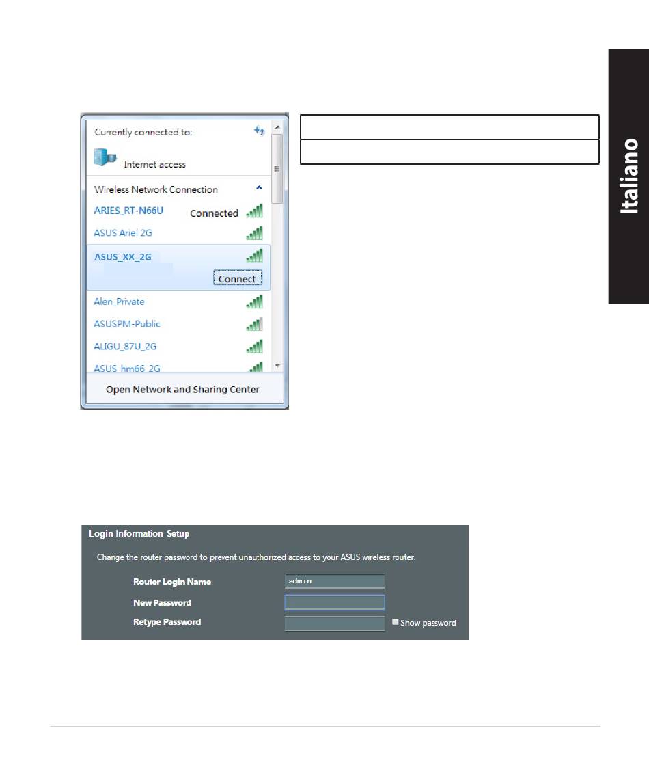The height and width of the screenshot is (776, 649).
Task: Select the ASUS_hm66_2G network
Action: [127, 369]
